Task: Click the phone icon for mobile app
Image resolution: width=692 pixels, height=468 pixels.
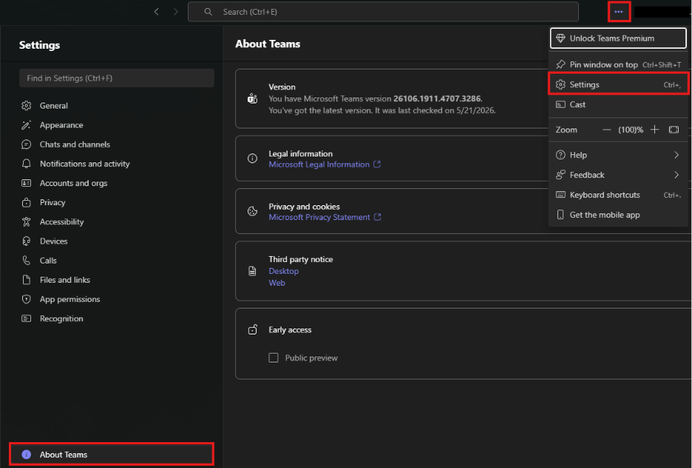Action: click(560, 215)
